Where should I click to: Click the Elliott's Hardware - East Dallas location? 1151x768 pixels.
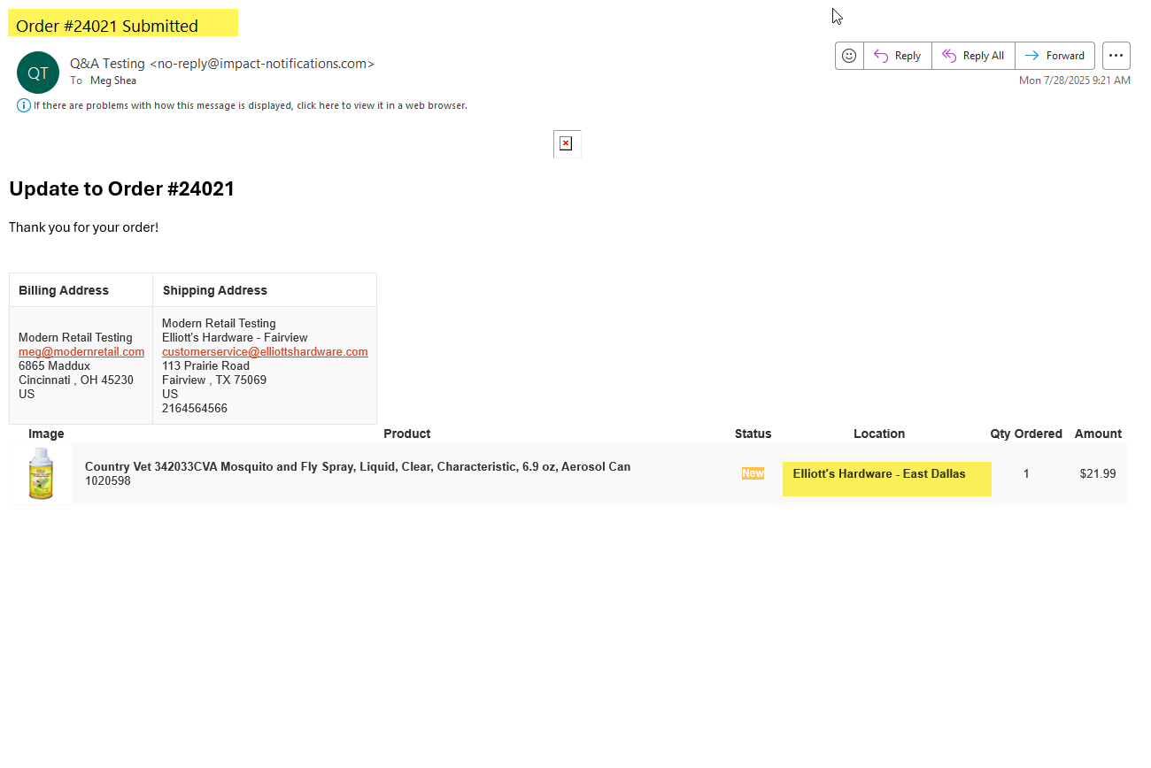(x=879, y=474)
